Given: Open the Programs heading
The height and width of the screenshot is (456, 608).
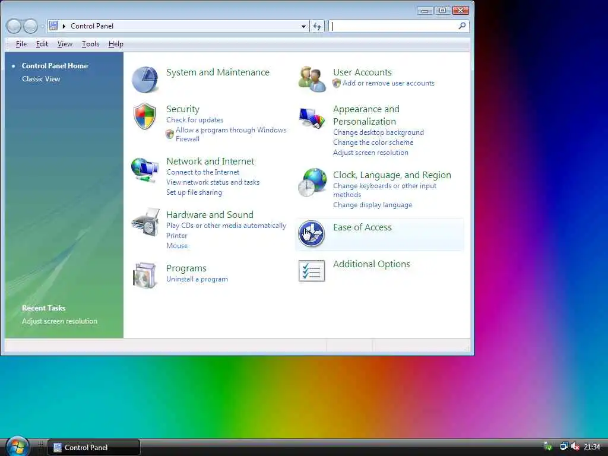Looking at the screenshot, I should point(186,268).
